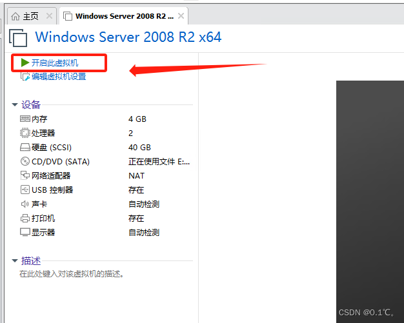Click the 正在使用文件 E:... value
The width and height of the screenshot is (404, 323).
pyautogui.click(x=159, y=162)
